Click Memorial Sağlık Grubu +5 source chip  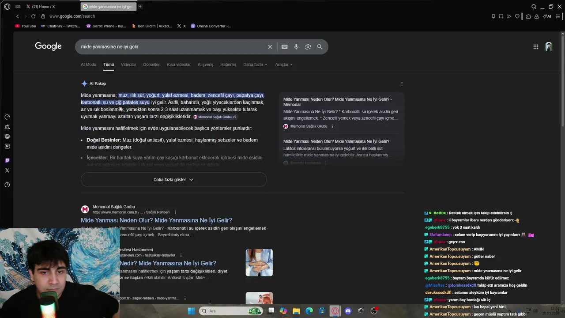215,117
